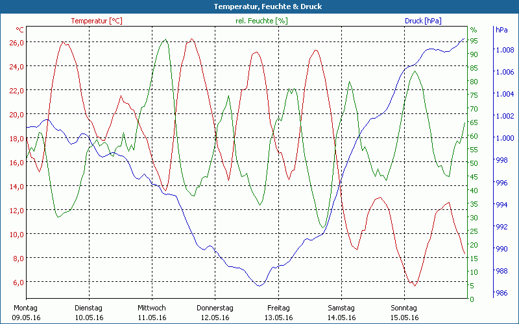Select the Sonntag 15.05.16 date label
The image size is (519, 324).
[404, 312]
